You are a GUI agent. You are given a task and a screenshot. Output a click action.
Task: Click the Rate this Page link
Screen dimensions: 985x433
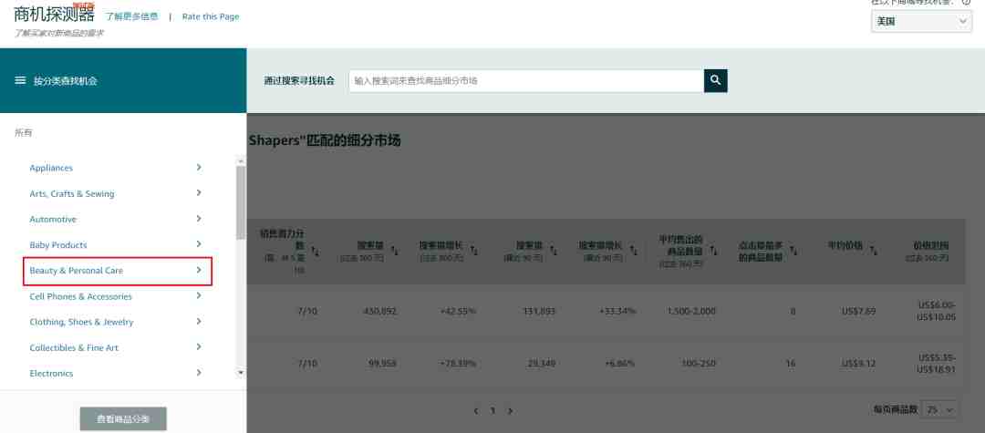point(211,17)
